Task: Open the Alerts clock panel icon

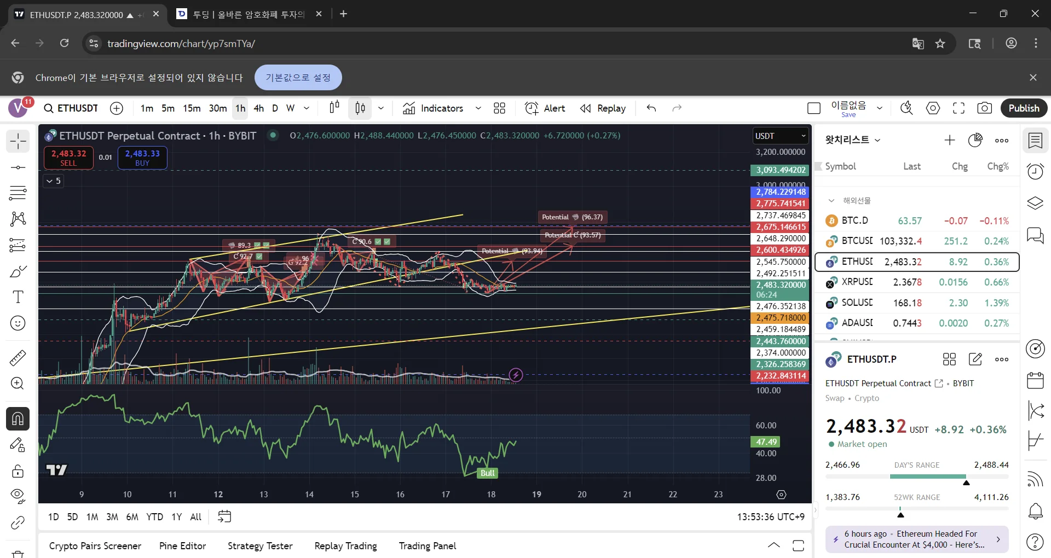Action: click(x=1035, y=172)
